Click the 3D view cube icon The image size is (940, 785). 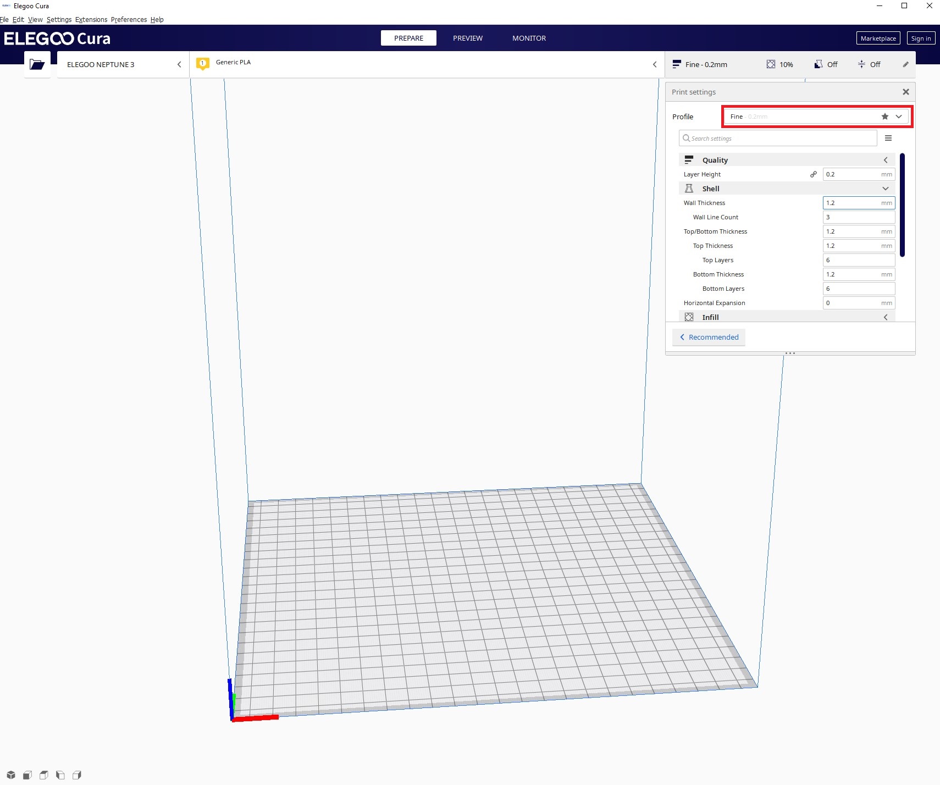click(x=11, y=775)
